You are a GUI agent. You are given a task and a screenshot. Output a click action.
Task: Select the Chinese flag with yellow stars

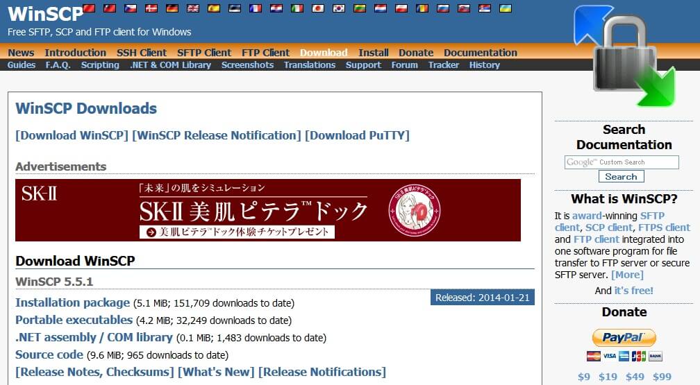coord(89,8)
